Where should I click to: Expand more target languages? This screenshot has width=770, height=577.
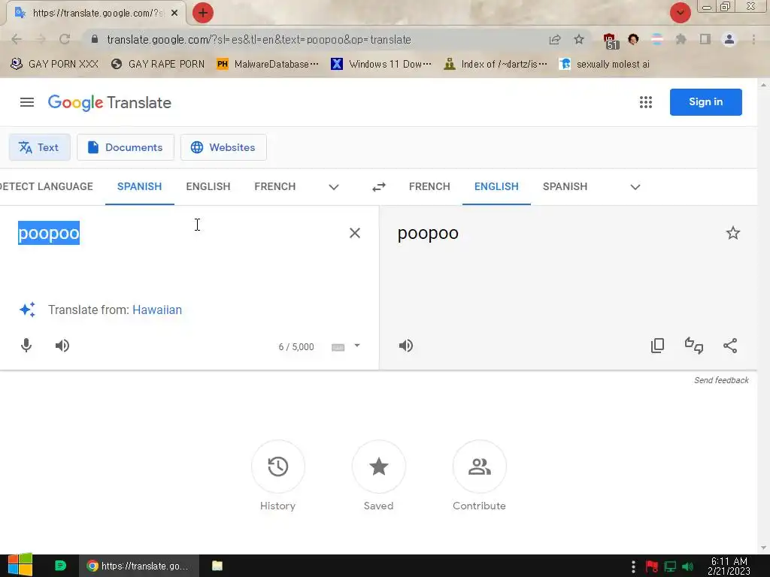[635, 187]
